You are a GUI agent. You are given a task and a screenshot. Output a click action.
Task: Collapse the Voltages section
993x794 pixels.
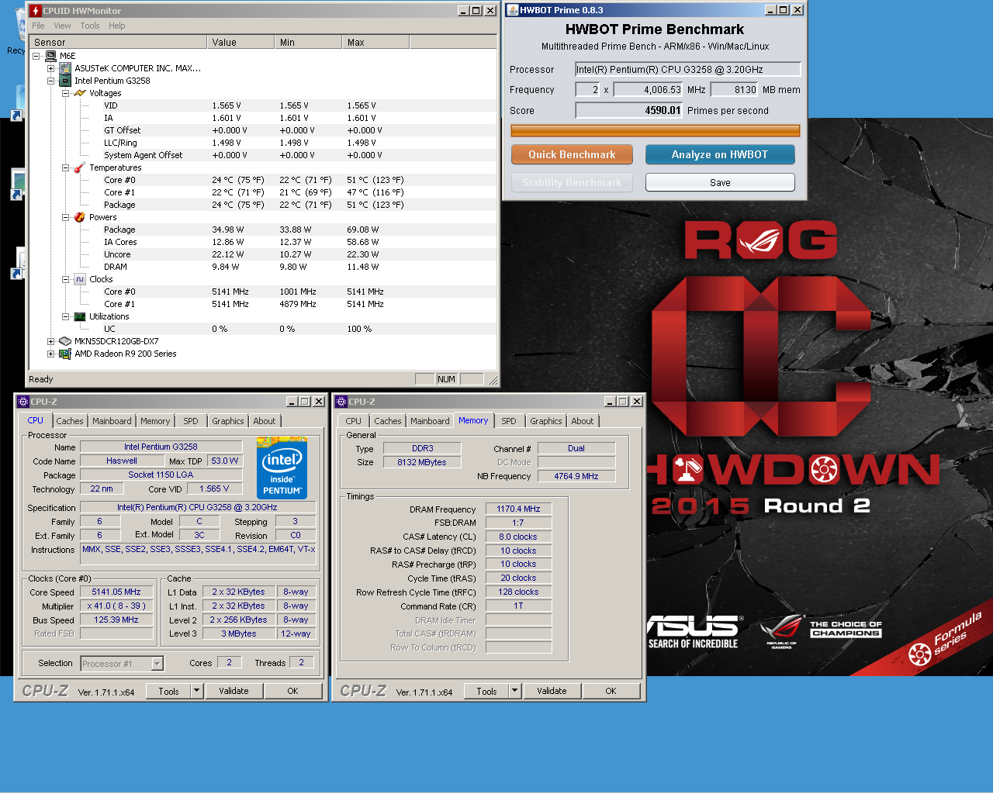tap(66, 93)
